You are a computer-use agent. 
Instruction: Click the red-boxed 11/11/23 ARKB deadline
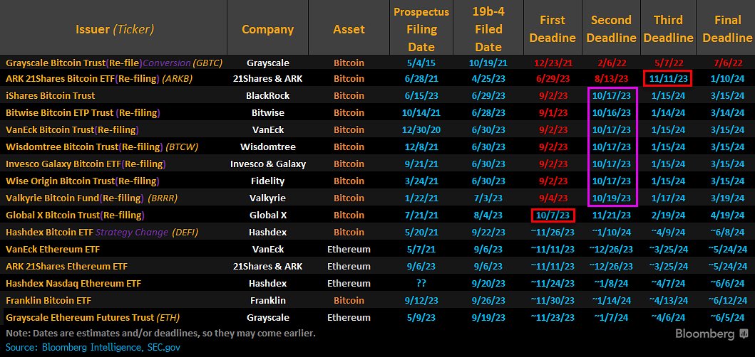[667, 78]
